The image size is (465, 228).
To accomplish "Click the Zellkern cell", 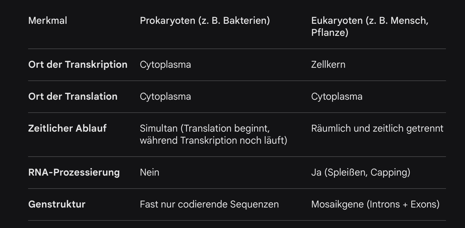I will click(x=328, y=65).
